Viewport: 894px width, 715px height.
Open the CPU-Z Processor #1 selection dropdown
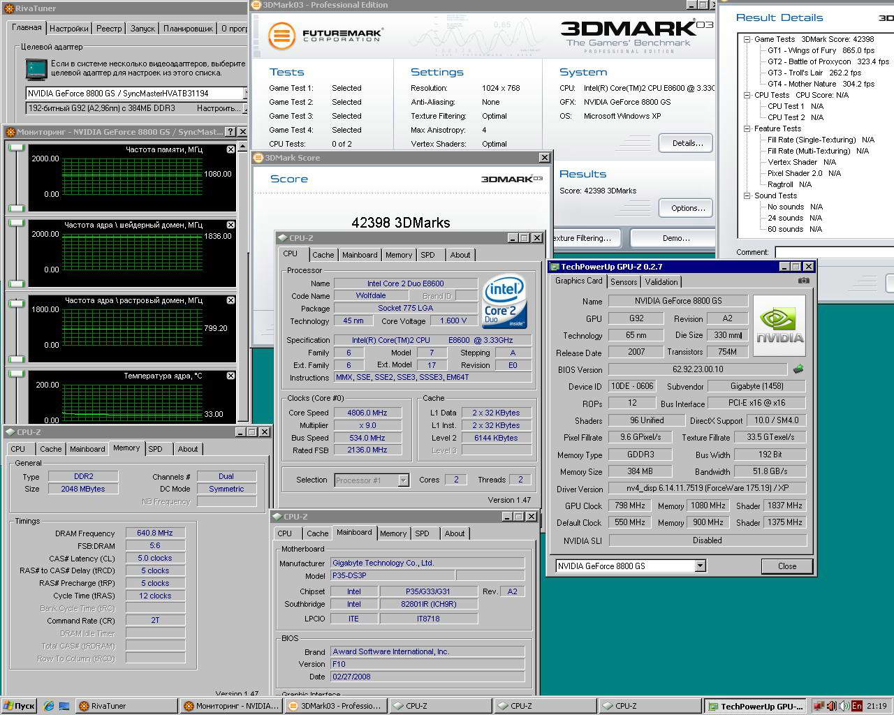pos(403,480)
